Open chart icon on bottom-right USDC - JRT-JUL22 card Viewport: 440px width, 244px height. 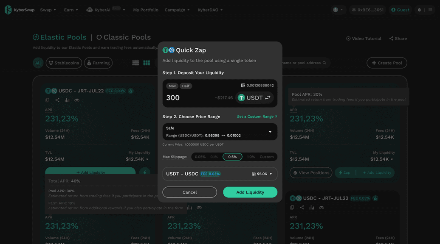click(x=312, y=207)
